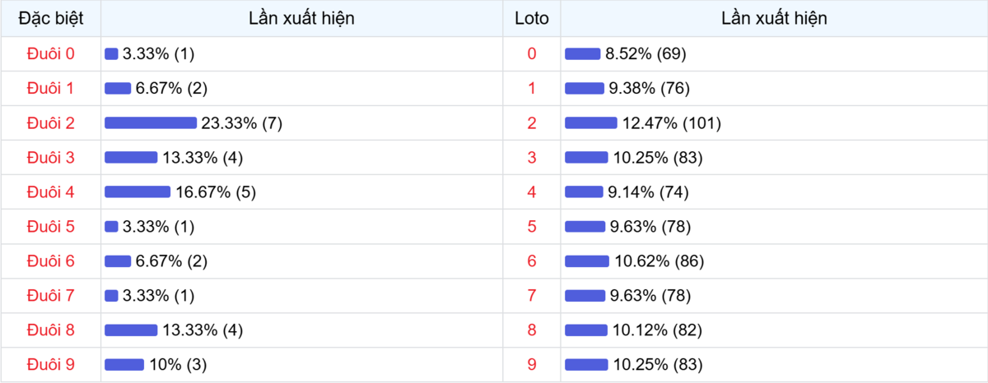The height and width of the screenshot is (383, 988).
Task: Click Loto number 8 label
Action: tap(531, 330)
